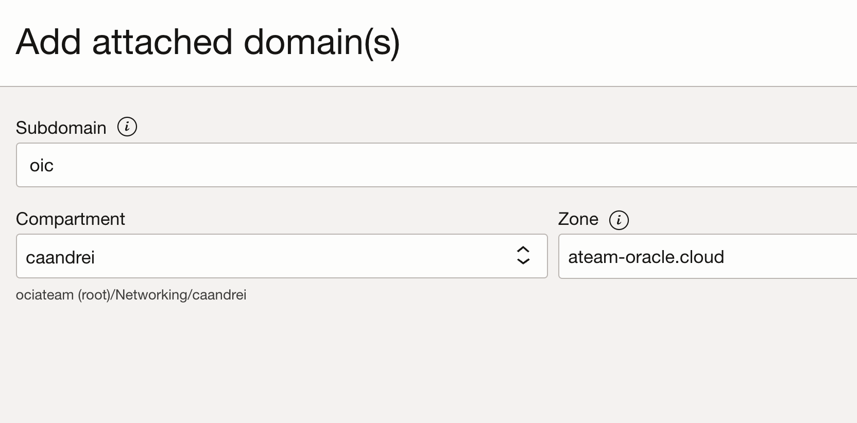857x423 pixels.
Task: Click the Subdomain info icon
Action: pos(127,127)
